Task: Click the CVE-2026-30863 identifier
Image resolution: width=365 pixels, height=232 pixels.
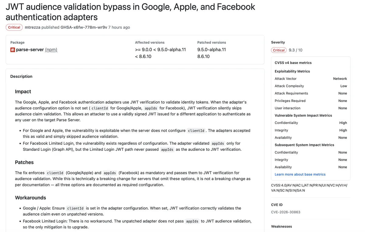Action: (286, 212)
